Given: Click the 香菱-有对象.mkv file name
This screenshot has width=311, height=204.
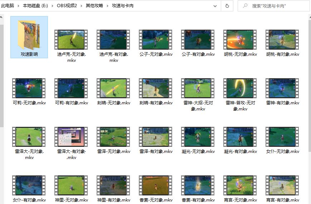Looking at the screenshot, I should pyautogui.click(x=198, y=200).
